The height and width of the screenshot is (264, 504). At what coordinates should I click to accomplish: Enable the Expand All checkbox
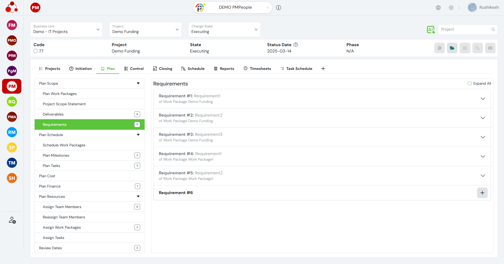[x=470, y=83]
